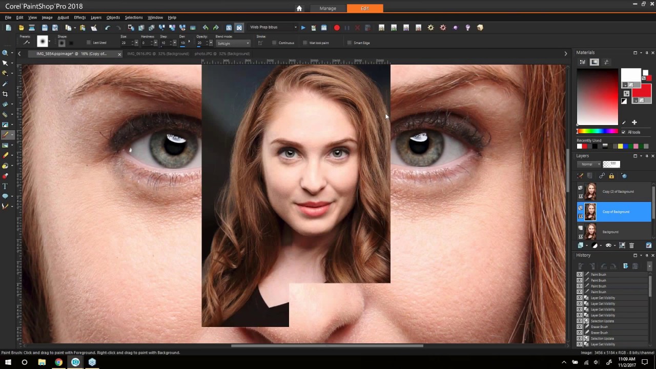Open the Opacity value dropdown arrow

[211, 43]
